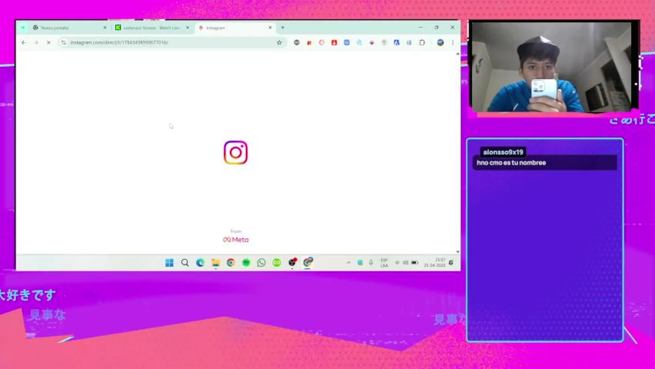
Task: Switch to the Nueva pestaña browser tab
Action: click(x=69, y=28)
